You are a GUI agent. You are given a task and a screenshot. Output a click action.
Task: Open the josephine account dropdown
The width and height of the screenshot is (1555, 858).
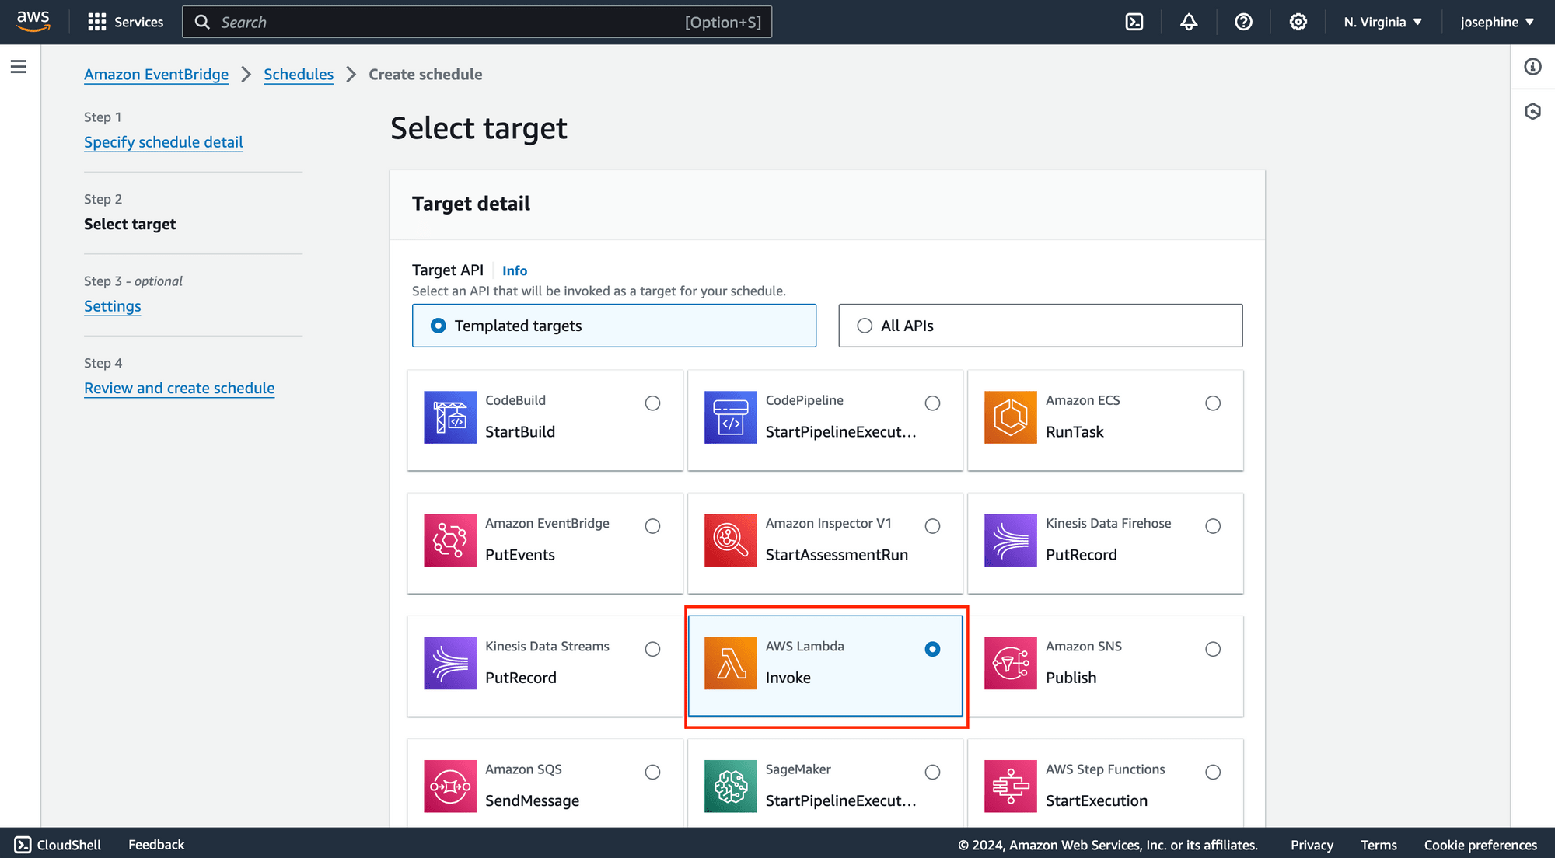coord(1497,22)
